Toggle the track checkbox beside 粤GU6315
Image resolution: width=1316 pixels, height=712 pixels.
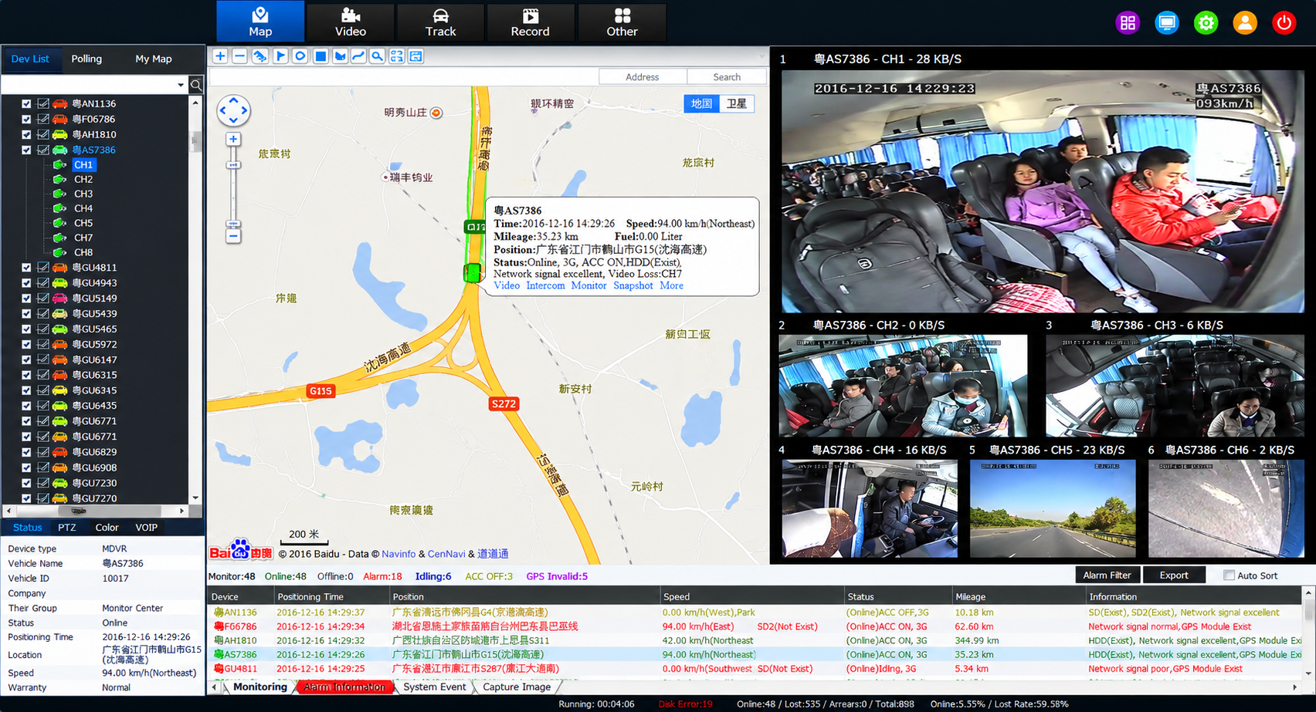click(43, 375)
